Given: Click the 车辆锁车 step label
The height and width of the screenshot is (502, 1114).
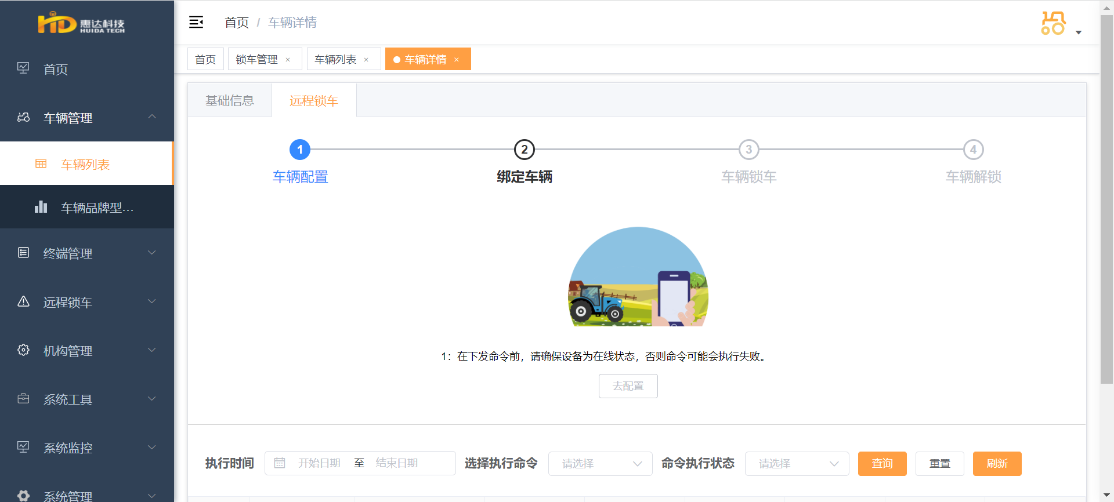Looking at the screenshot, I should coord(749,177).
